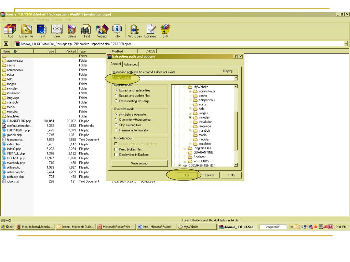Select Extract and replace files option

pos(116,90)
